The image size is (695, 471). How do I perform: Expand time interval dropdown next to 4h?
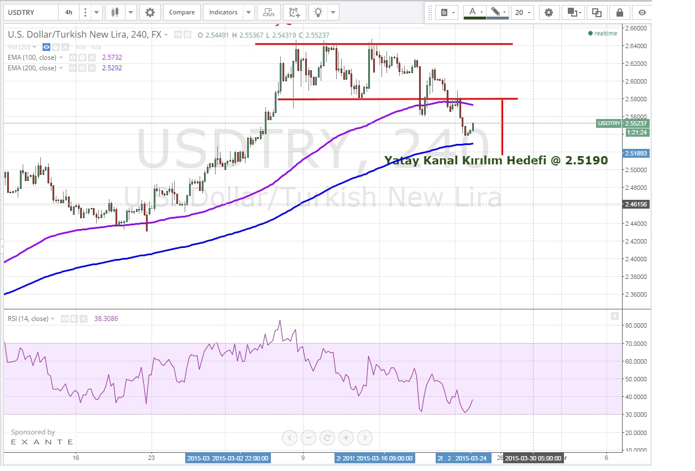pos(96,12)
